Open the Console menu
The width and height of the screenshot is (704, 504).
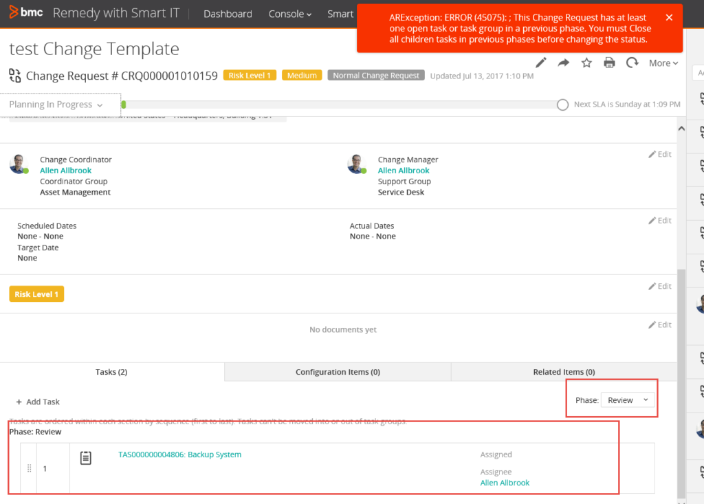tap(289, 14)
